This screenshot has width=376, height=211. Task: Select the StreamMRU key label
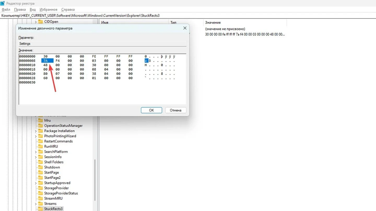tap(53, 198)
